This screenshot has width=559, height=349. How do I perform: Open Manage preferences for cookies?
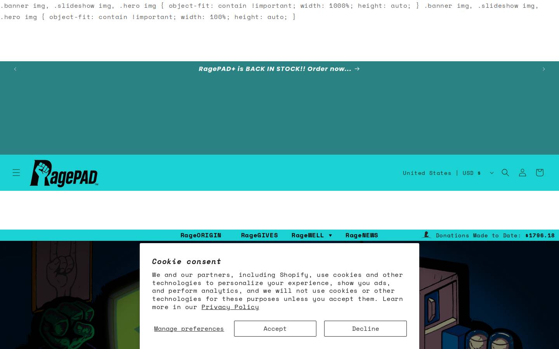189,328
